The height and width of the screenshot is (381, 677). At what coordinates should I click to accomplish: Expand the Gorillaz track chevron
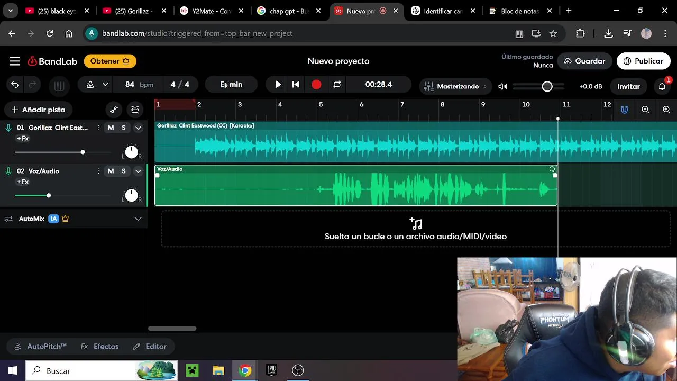(138, 128)
